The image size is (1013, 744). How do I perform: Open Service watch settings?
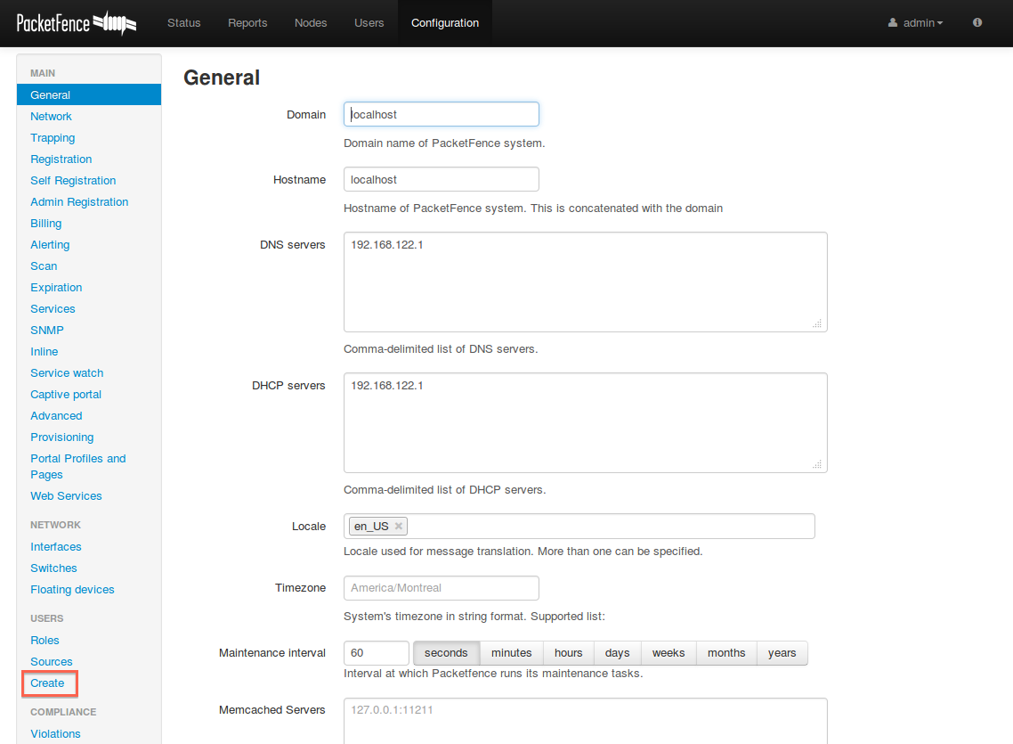(67, 372)
